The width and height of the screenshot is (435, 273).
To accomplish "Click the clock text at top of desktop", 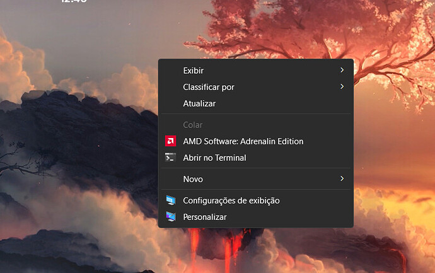I will pos(74,2).
